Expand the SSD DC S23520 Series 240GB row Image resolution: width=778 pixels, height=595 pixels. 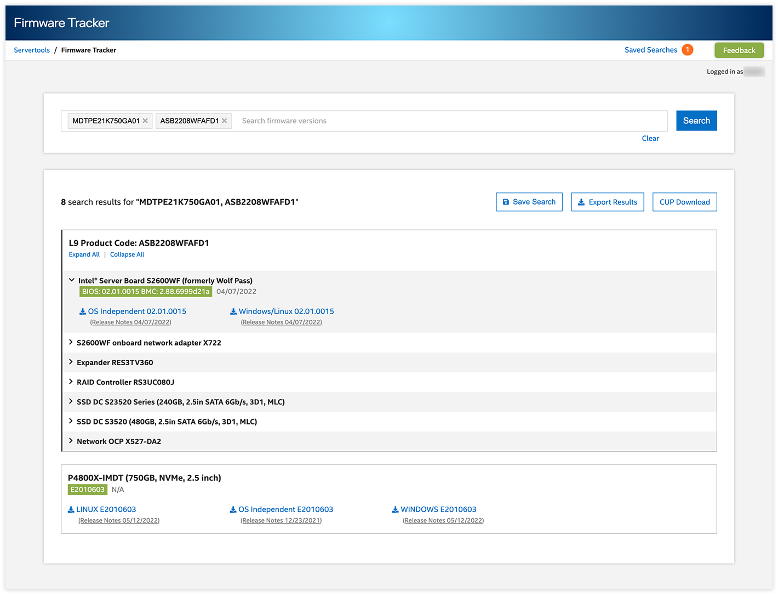tap(71, 401)
